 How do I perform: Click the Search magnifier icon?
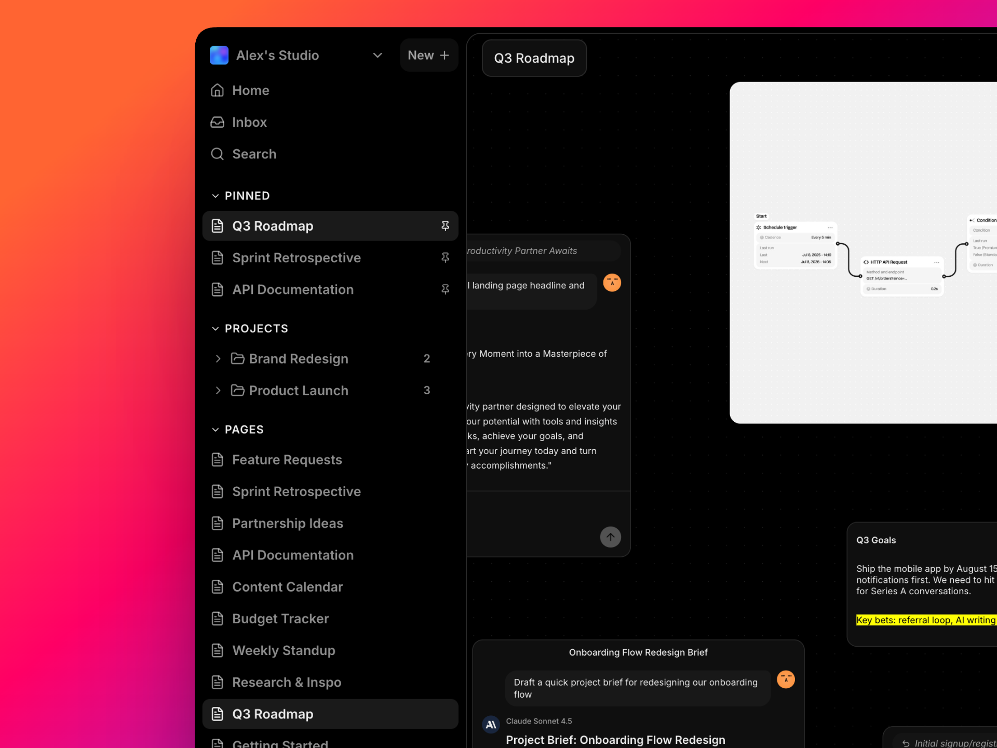(218, 154)
